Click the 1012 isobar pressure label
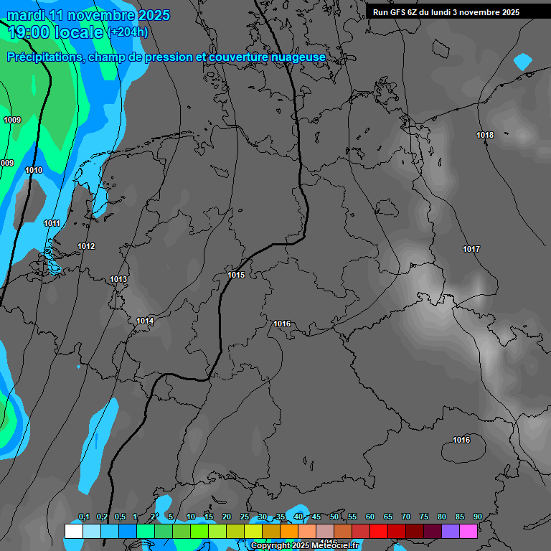This screenshot has height=551, width=551. click(86, 246)
